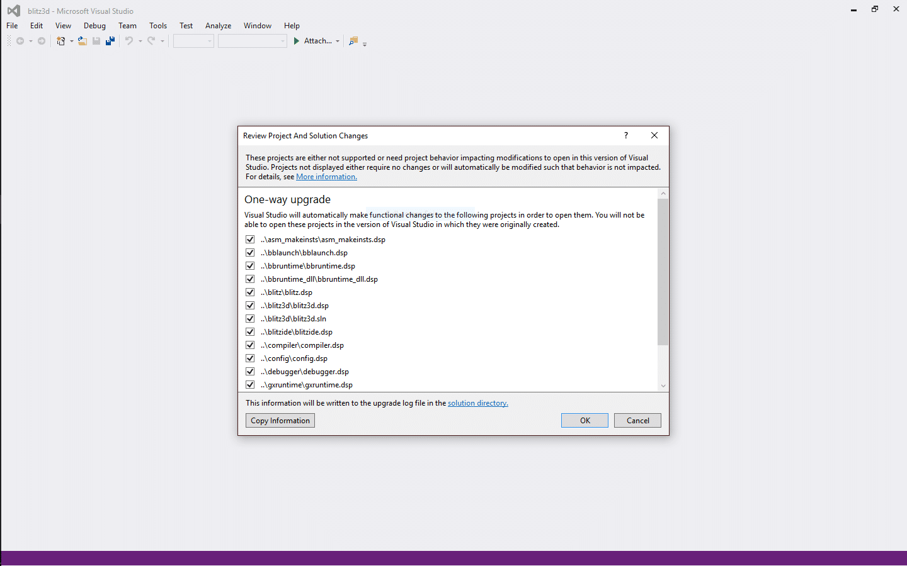
Task: Uncheck the blitz.dsp checkbox
Action: 250,292
